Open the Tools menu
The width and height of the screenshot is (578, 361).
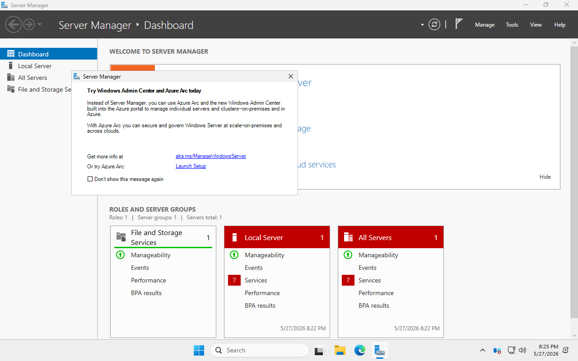512,25
